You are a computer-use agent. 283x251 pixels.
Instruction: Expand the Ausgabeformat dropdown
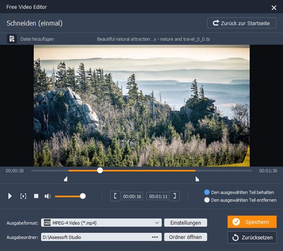coord(157,223)
